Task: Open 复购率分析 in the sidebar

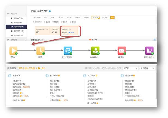Action: [19, 23]
